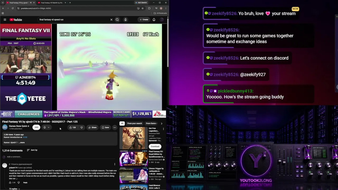Select the From your search chip
The height and width of the screenshot is (190, 338).
click(x=134, y=123)
